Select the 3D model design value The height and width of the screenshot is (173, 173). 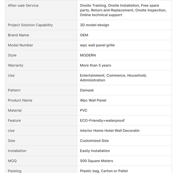(94, 25)
